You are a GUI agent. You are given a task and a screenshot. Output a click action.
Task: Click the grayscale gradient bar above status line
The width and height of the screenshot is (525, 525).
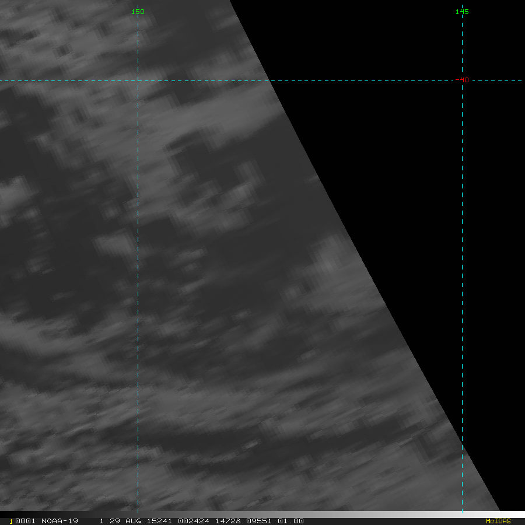click(x=262, y=514)
